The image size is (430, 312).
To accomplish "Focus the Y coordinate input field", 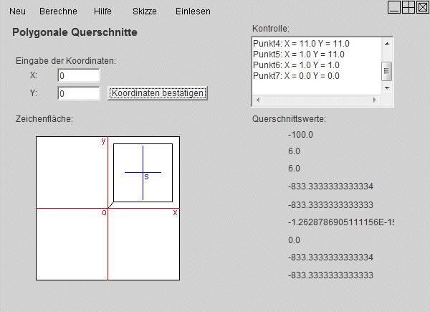I will 78,93.
